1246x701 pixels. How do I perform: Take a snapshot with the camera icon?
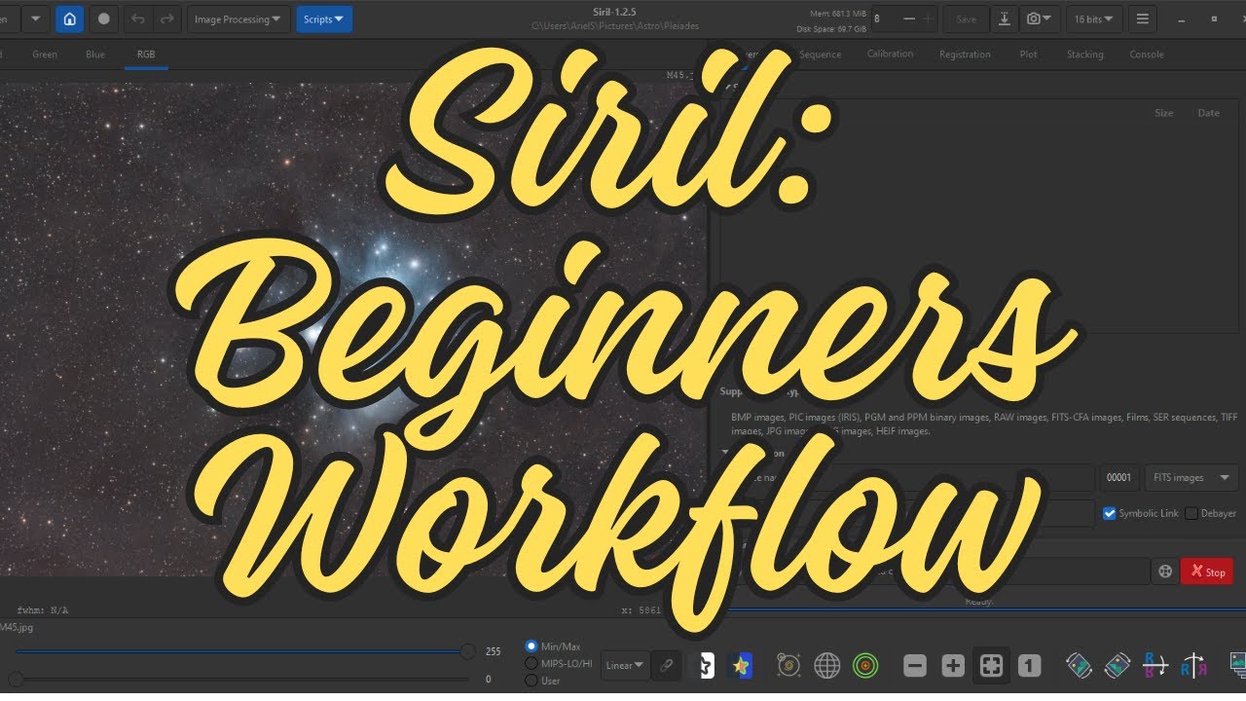(x=1039, y=18)
